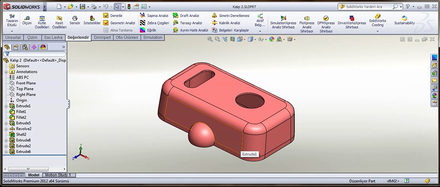The width and height of the screenshot is (440, 187).
Task: Open Kesit Özellikleri section properties
Action: pos(59,22)
